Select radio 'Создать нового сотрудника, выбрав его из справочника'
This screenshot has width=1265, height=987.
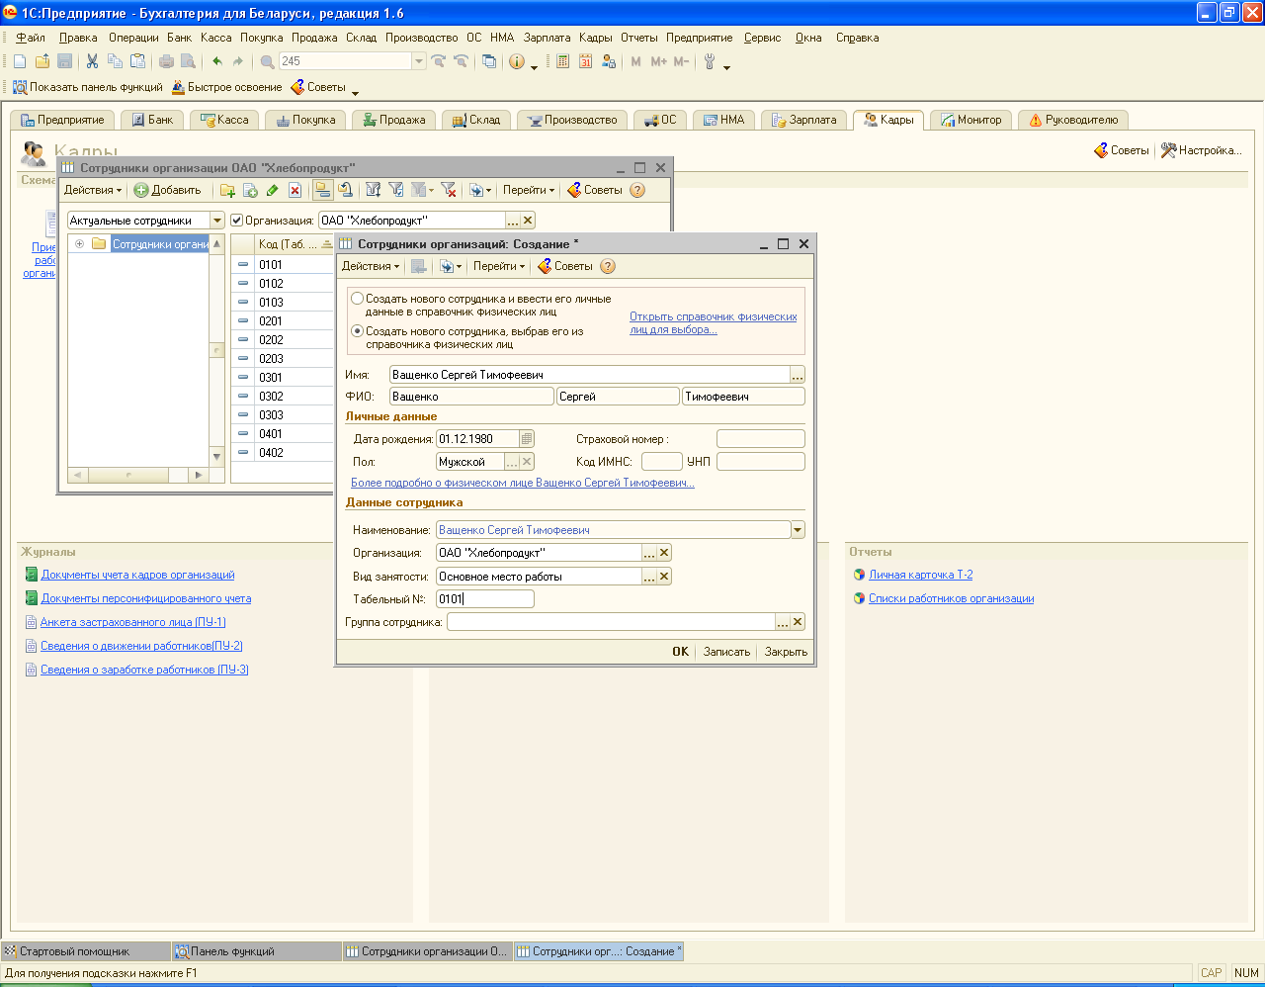pos(357,331)
